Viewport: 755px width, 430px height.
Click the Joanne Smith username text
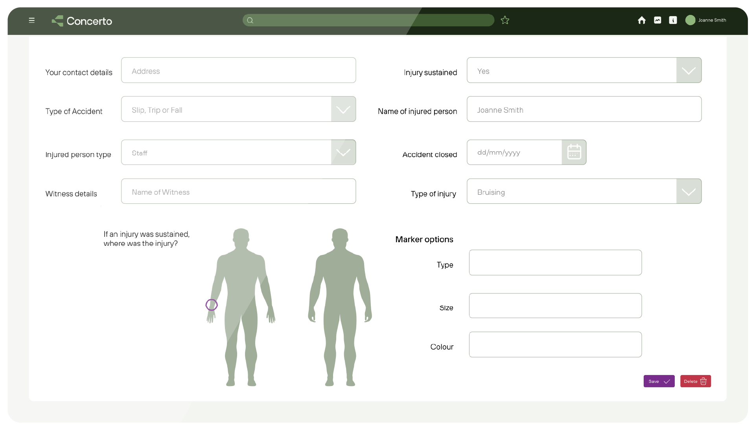click(712, 20)
